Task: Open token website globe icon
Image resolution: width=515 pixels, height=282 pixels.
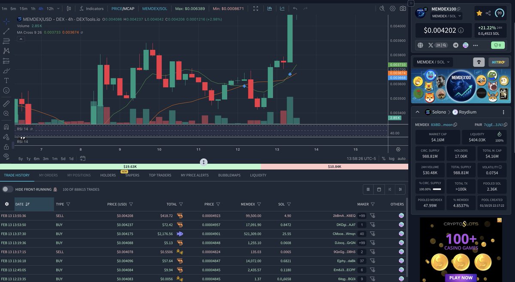Action: tap(420, 45)
